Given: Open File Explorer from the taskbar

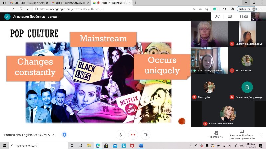Looking at the screenshot, I should (89, 146).
